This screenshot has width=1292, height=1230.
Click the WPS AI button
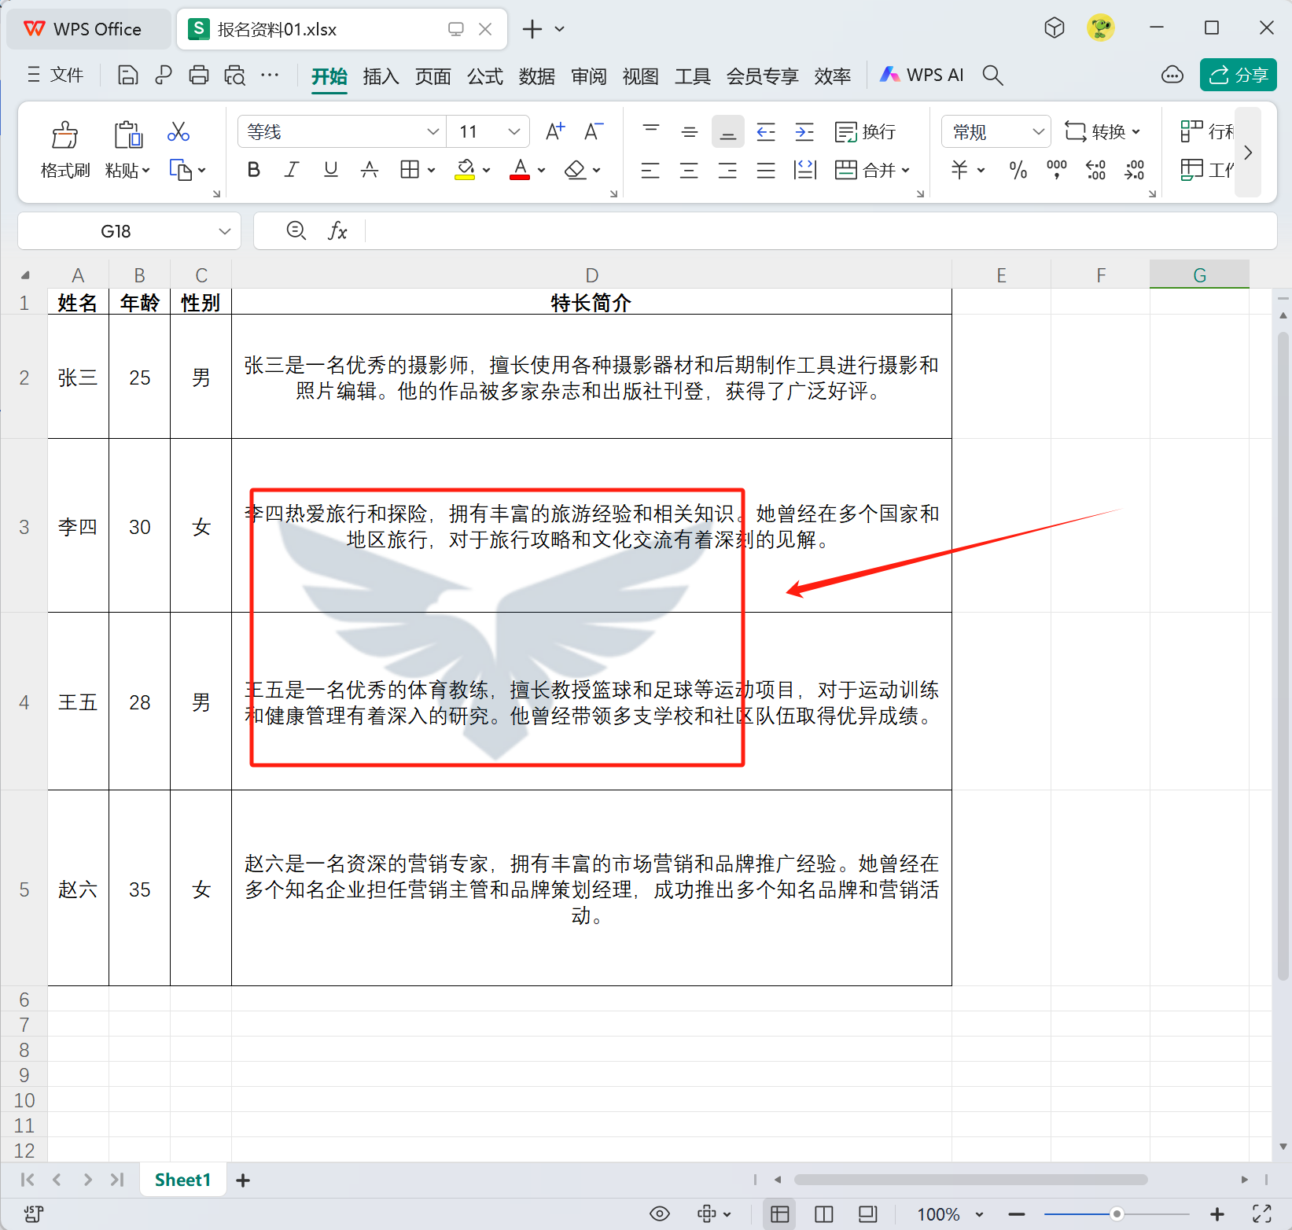921,75
